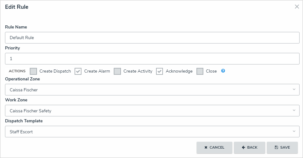303x158 pixels.
Task: Save the rule with Save button
Action: 282,148
